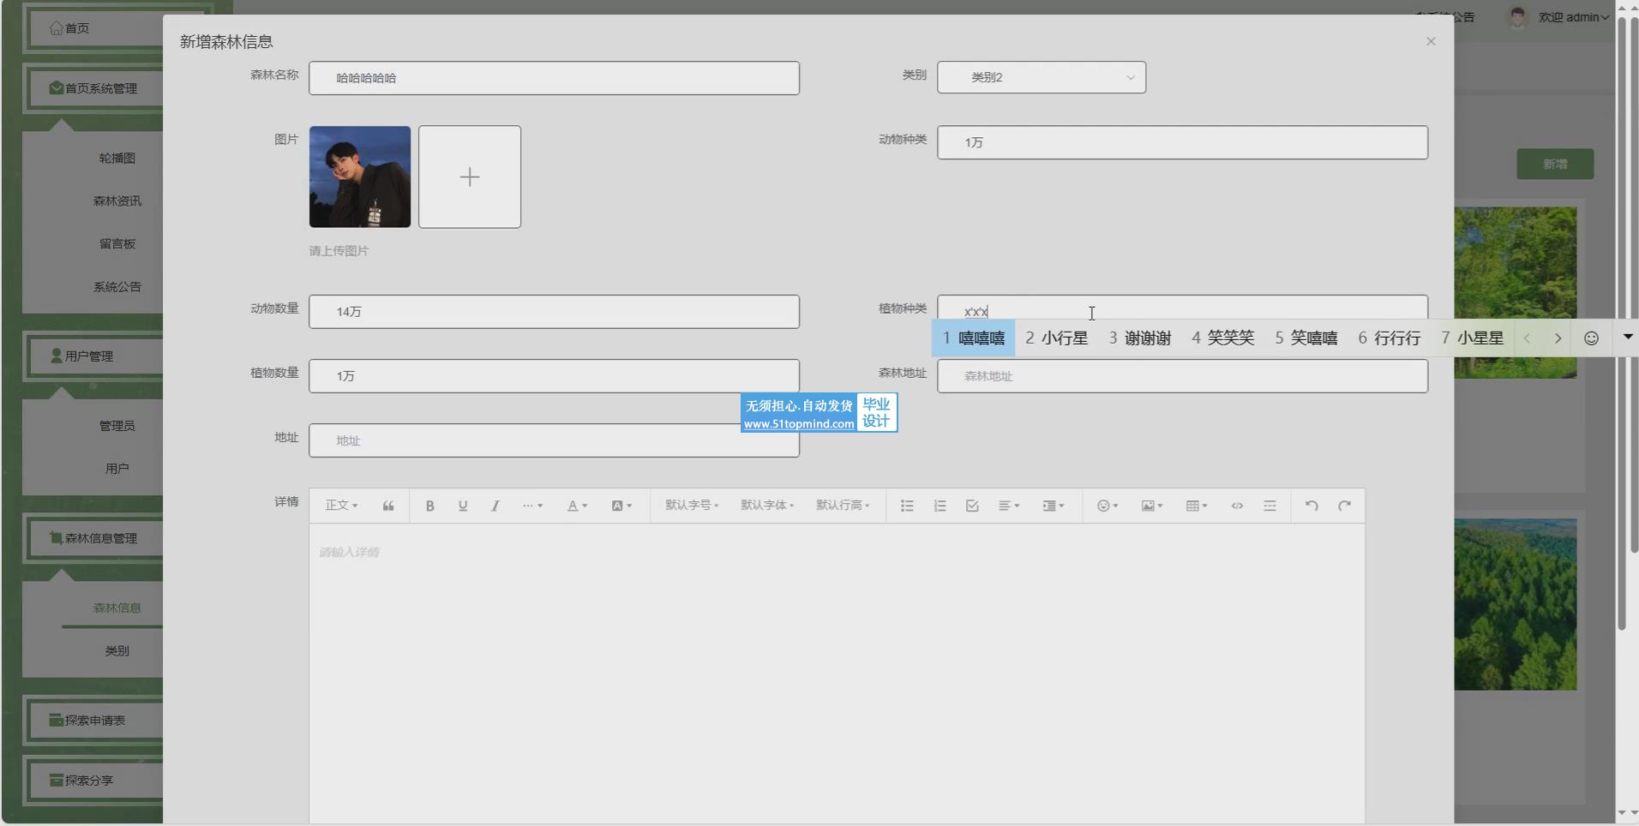Insert a numbered list
The image size is (1639, 826).
tap(940, 506)
